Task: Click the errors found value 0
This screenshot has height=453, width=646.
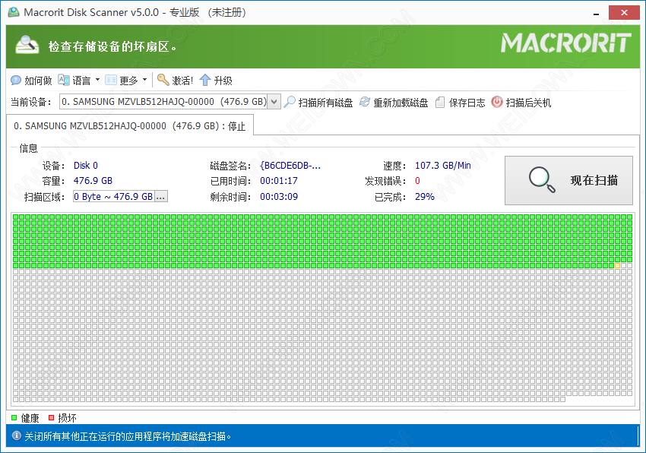Action: coord(417,181)
